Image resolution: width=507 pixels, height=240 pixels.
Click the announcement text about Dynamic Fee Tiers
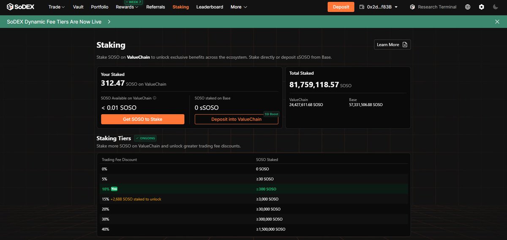tap(54, 22)
